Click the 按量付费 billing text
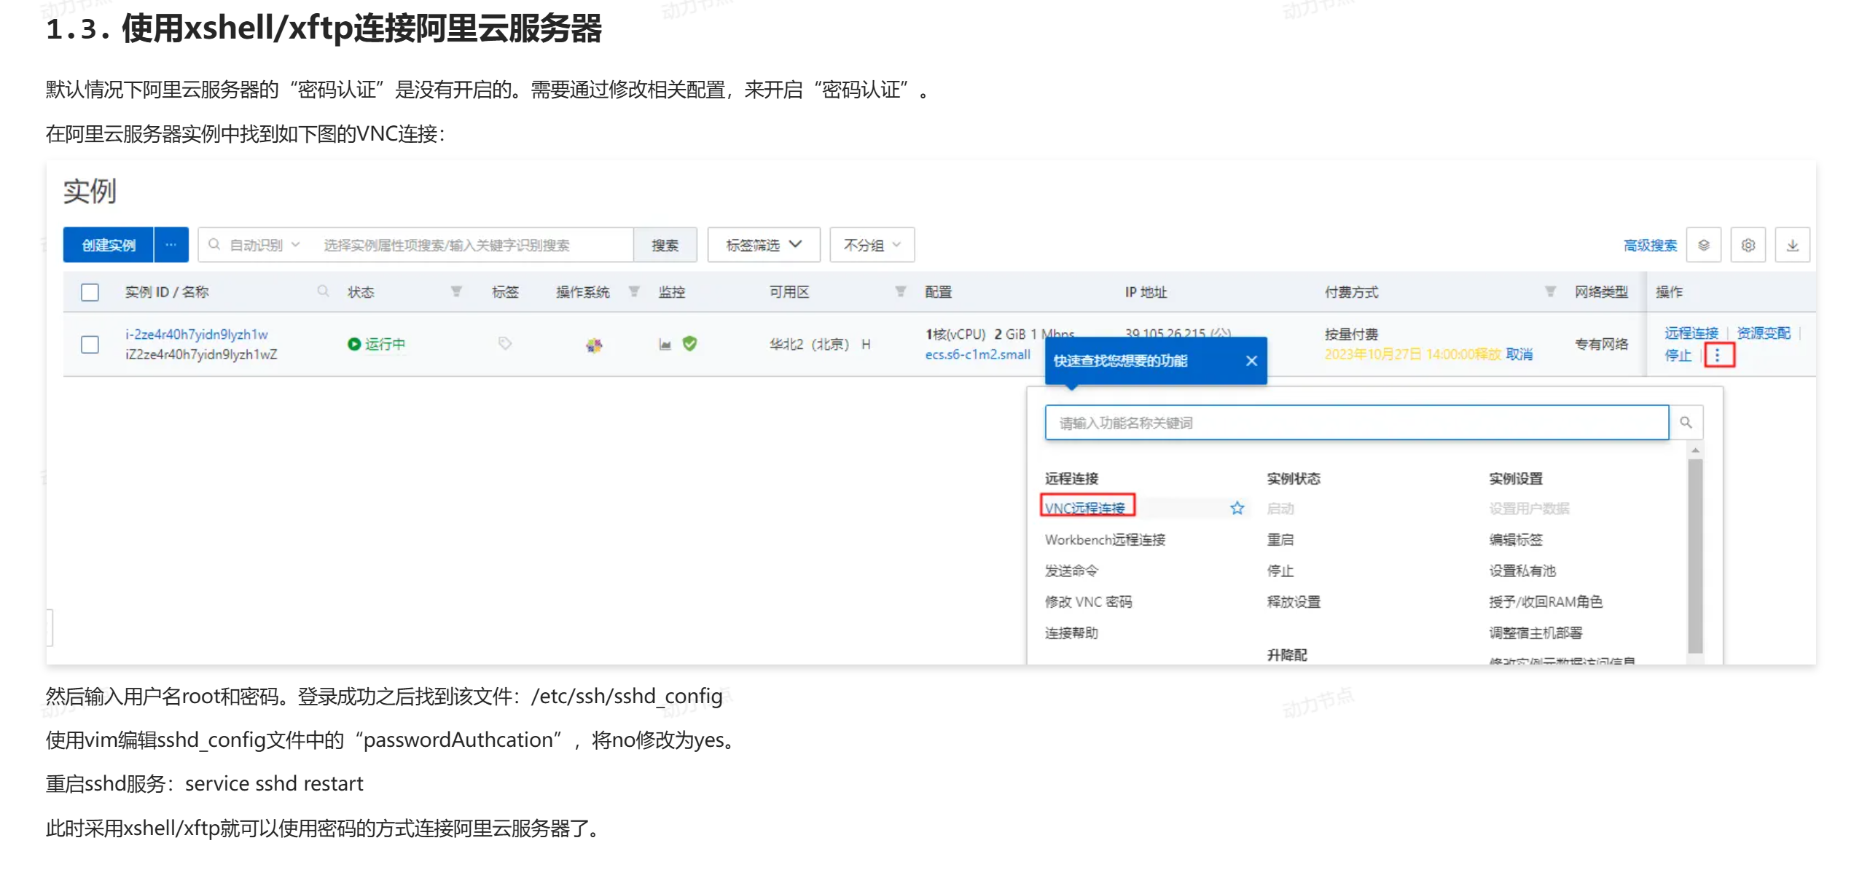Viewport: 1854px width, 870px height. click(x=1351, y=334)
